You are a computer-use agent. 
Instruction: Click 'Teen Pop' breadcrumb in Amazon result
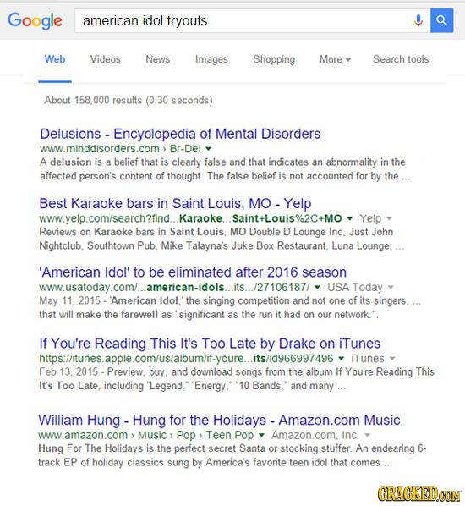click(x=230, y=435)
